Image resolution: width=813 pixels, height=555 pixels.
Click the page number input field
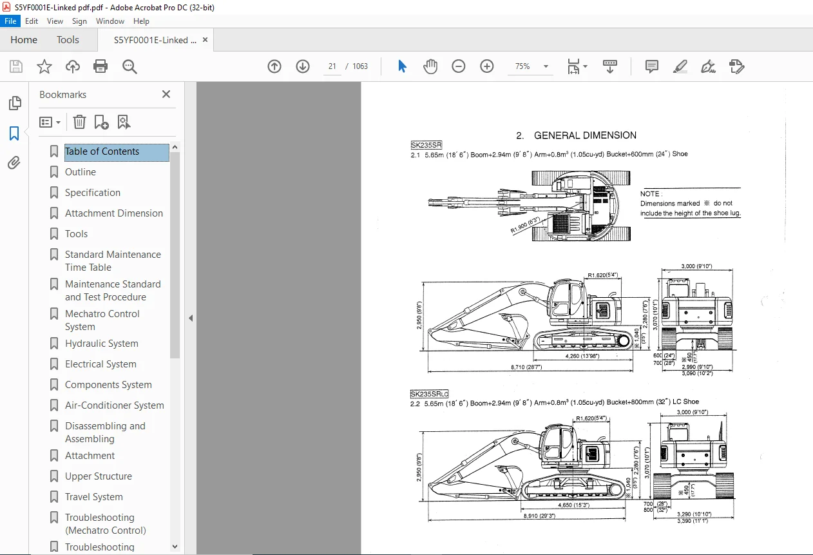tap(332, 66)
